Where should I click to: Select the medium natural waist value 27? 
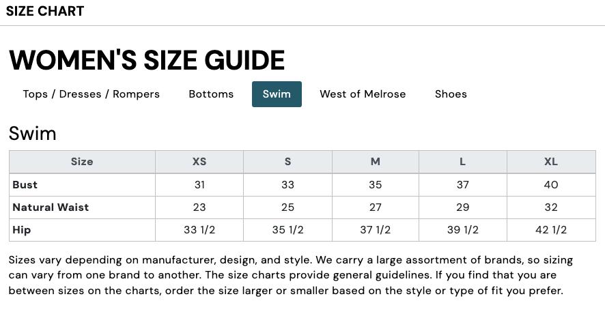point(376,207)
